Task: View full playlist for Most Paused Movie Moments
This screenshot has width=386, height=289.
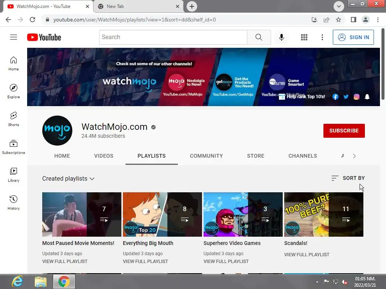Action: tap(65, 262)
